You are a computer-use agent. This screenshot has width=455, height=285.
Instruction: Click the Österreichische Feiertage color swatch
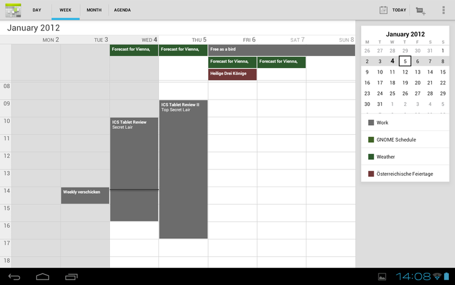[371, 174]
